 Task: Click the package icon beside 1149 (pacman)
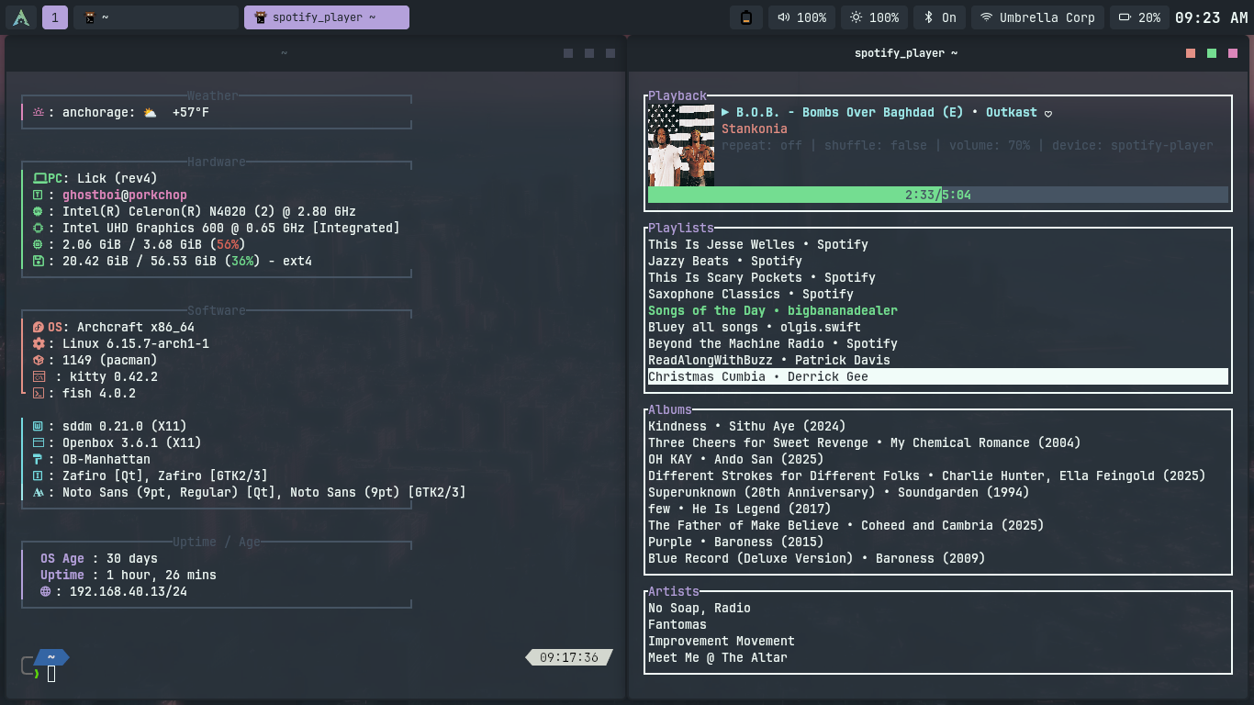[x=39, y=360]
